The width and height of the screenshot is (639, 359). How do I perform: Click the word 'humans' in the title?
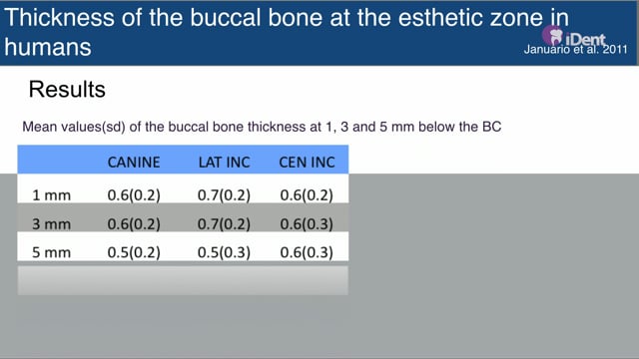coord(48,47)
